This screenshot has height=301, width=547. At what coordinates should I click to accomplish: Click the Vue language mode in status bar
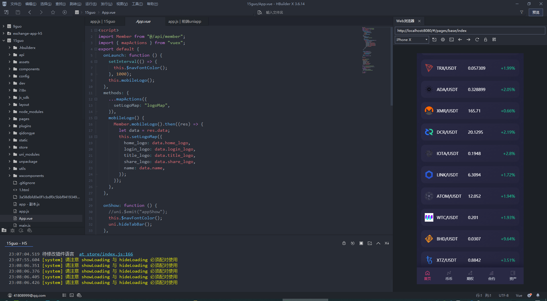point(519,295)
